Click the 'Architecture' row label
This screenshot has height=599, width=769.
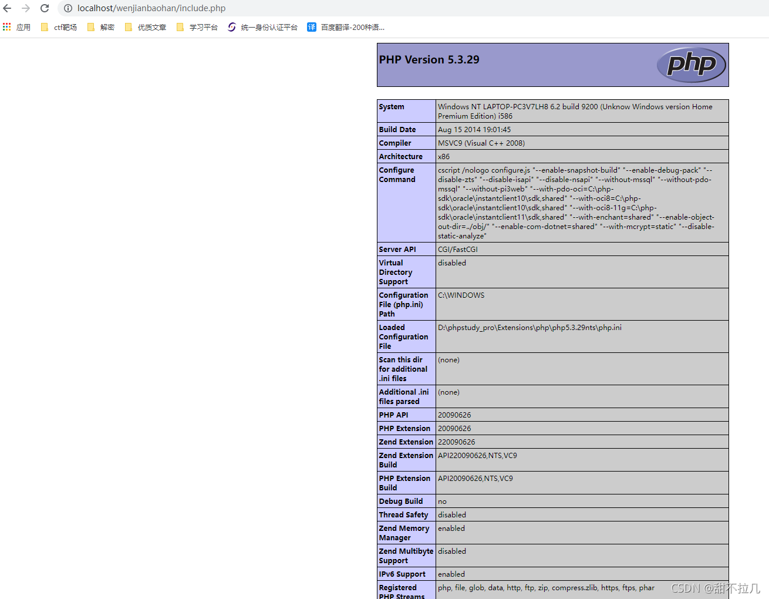(401, 156)
